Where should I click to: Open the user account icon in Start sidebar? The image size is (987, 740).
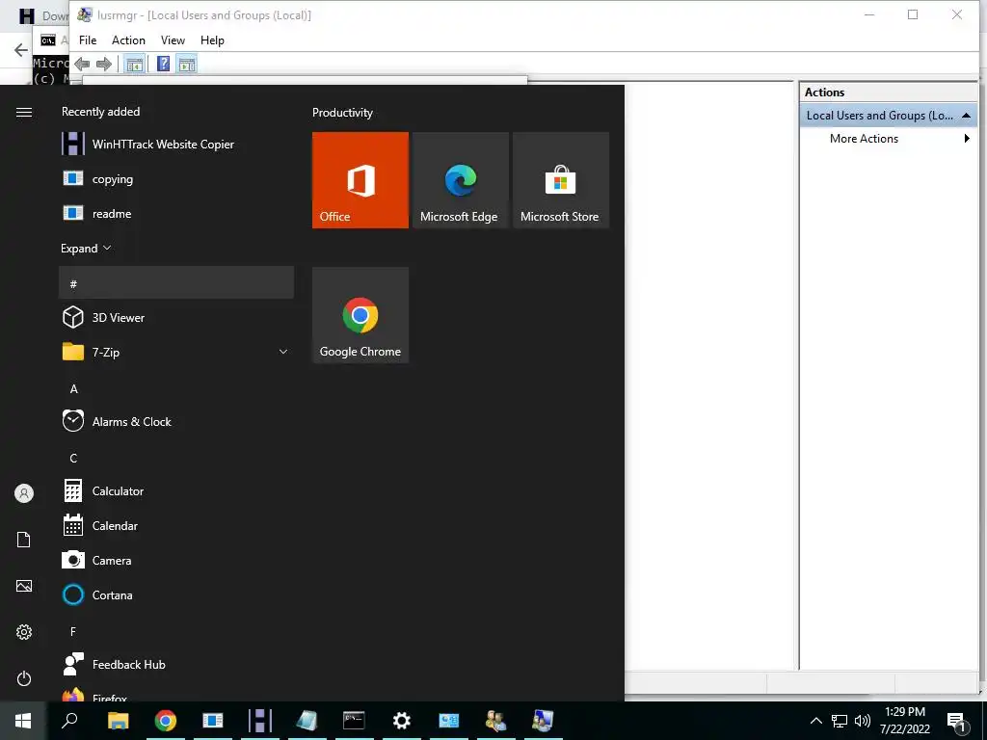pos(24,493)
